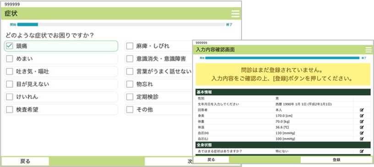Edit the 体重 entry

coord(362,122)
